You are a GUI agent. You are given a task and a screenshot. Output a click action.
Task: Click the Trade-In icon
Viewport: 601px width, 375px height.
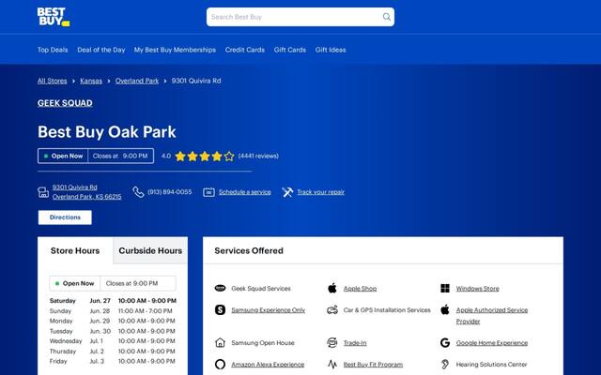tap(332, 342)
